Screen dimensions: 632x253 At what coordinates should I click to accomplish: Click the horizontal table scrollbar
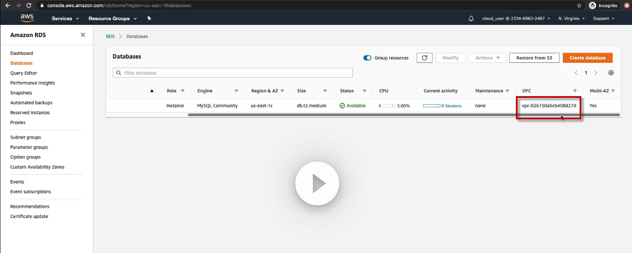click(x=404, y=115)
